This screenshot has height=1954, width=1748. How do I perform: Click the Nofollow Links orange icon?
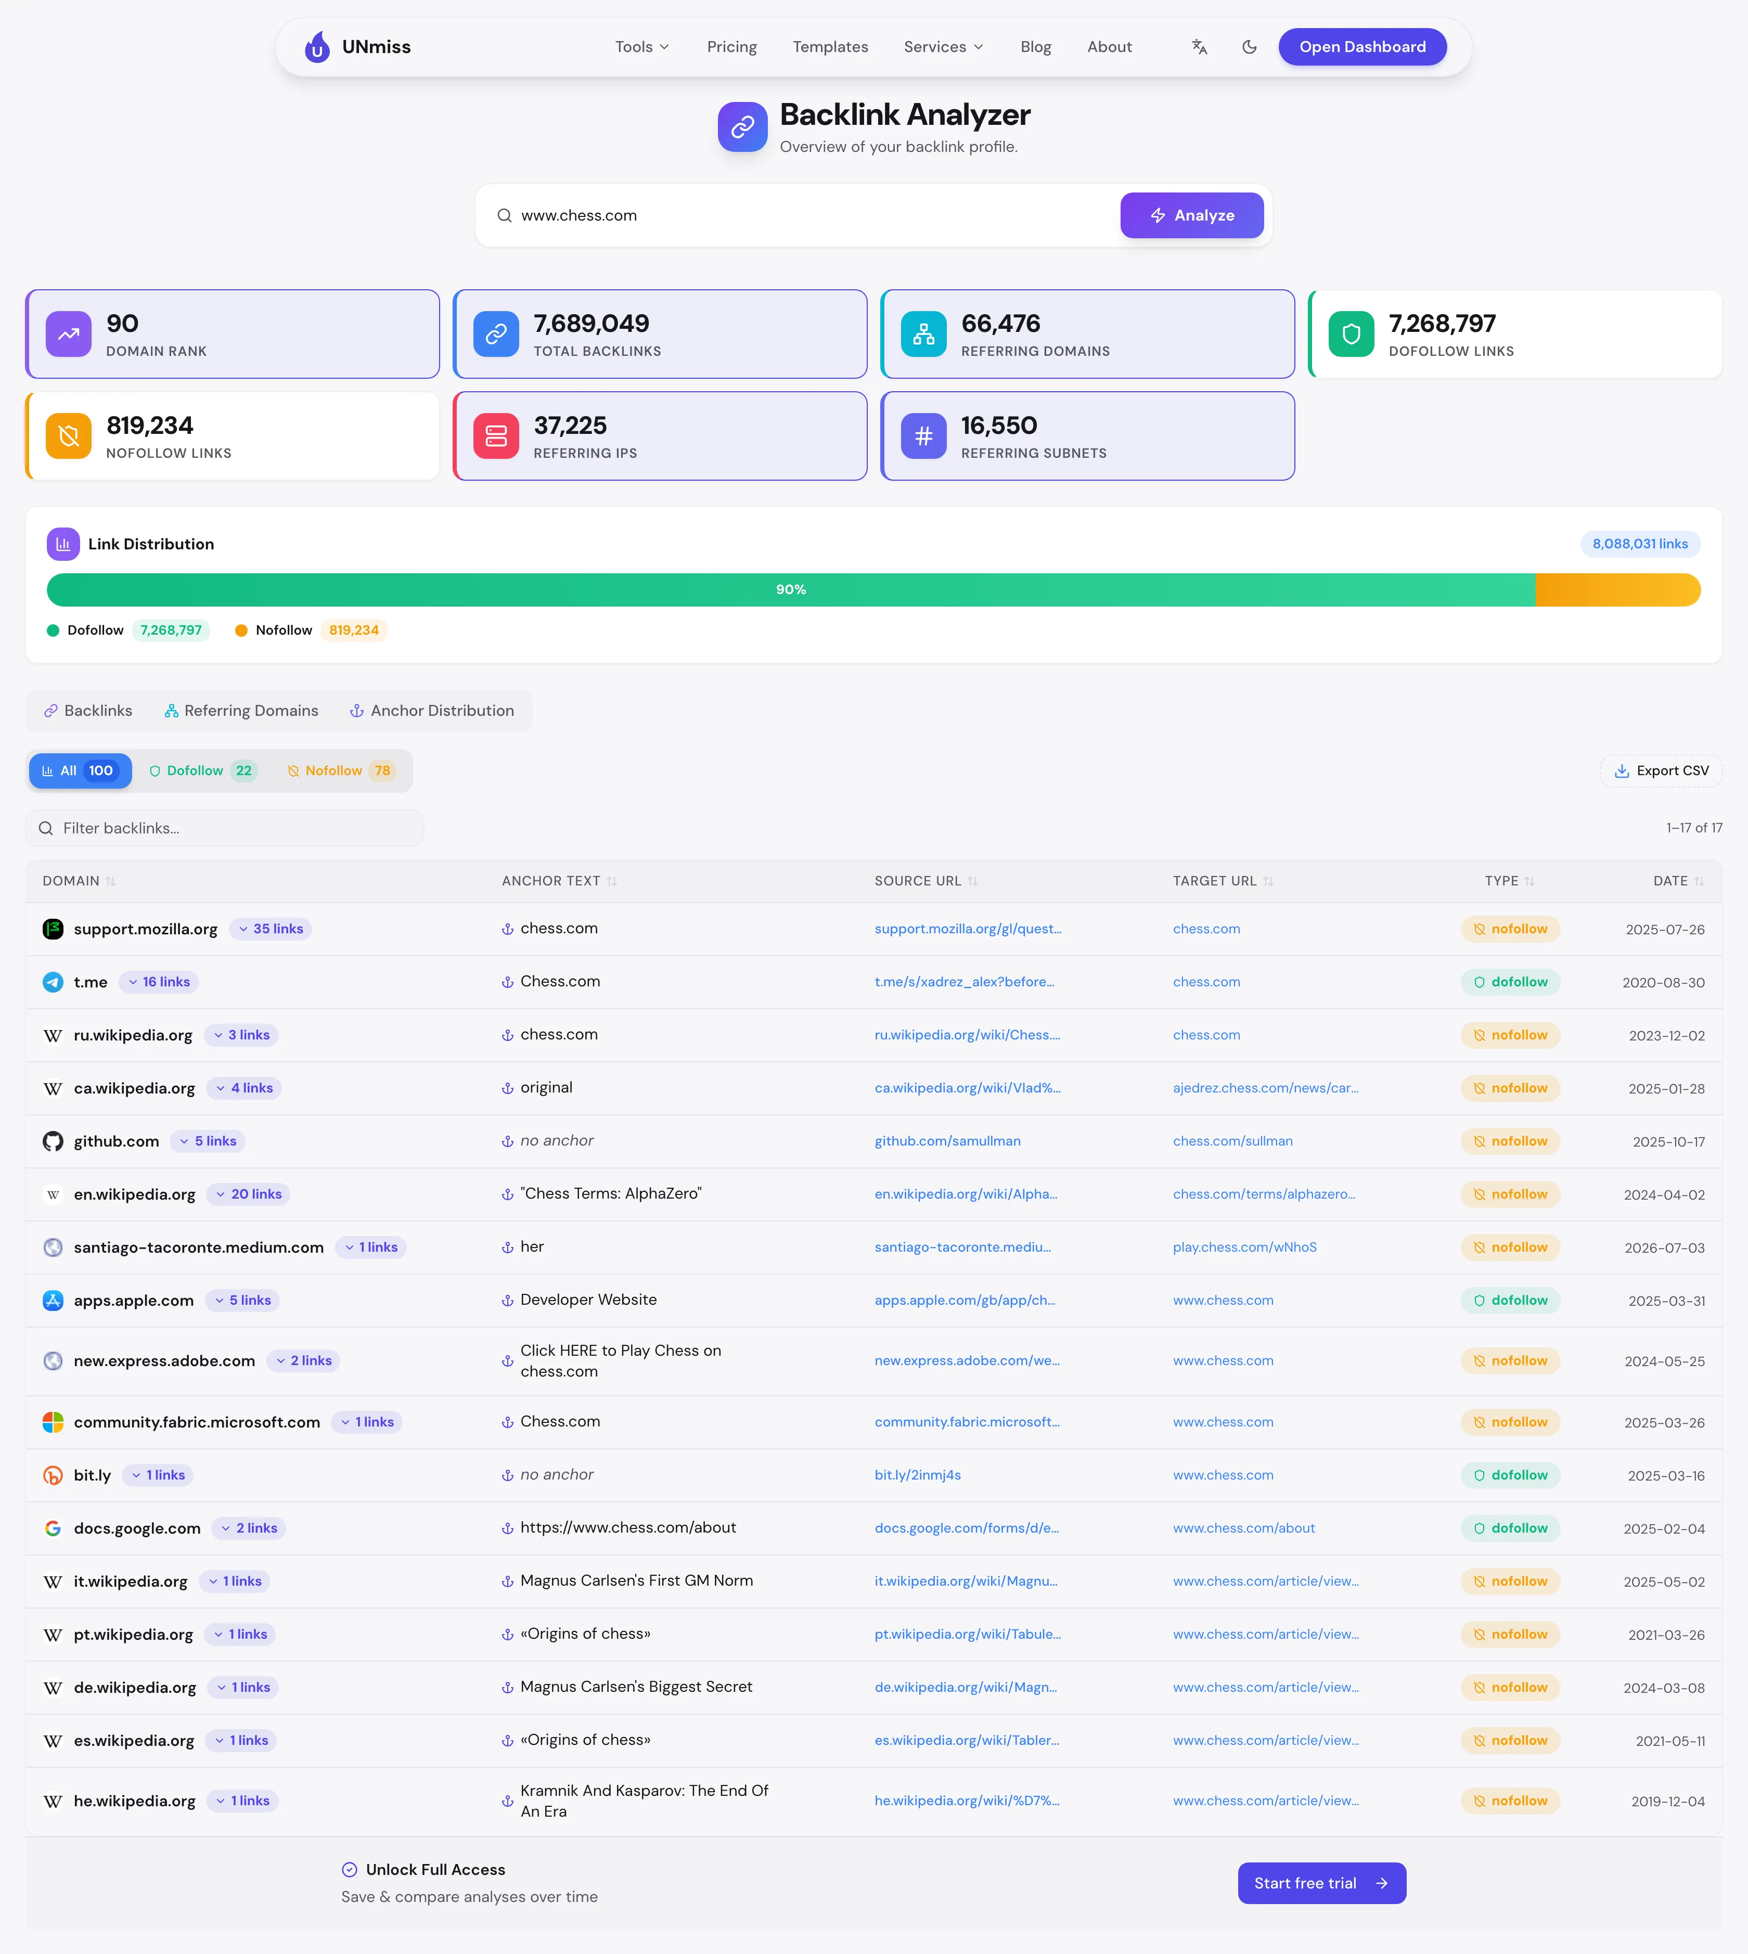(69, 436)
